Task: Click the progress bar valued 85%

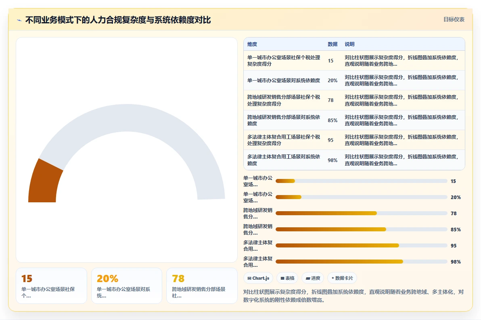Action: click(x=362, y=229)
